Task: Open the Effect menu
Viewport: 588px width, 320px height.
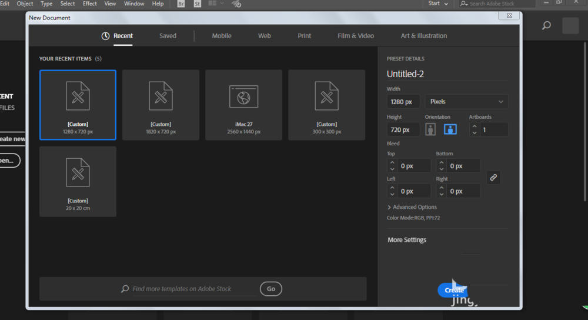Action: click(89, 4)
